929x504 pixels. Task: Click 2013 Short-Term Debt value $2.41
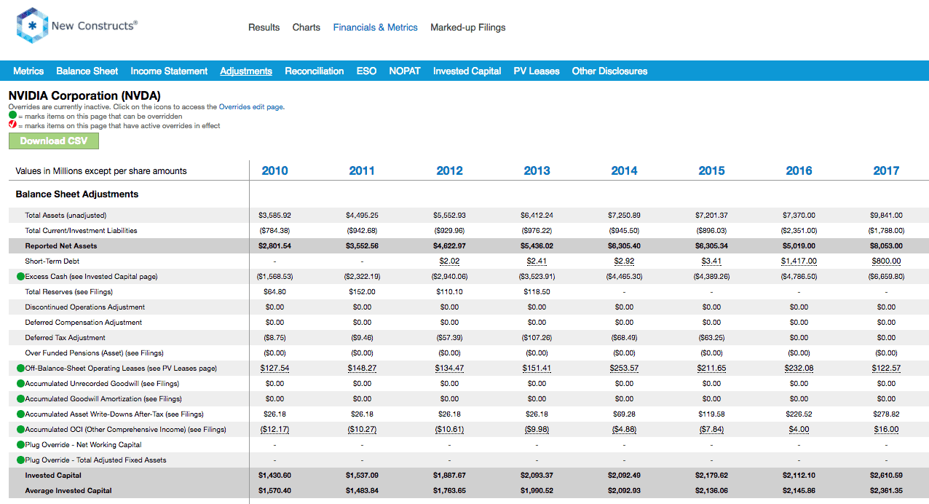(x=537, y=261)
